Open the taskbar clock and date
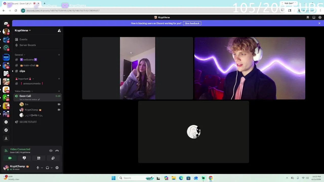Screen dimensions: 324x182 coord(316,178)
